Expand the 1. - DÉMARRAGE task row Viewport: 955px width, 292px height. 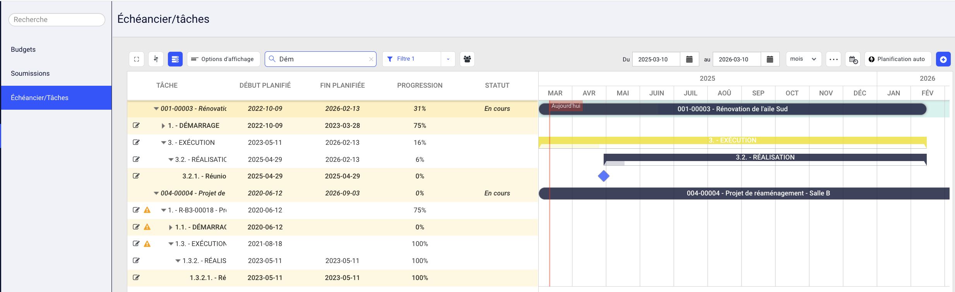click(x=163, y=126)
